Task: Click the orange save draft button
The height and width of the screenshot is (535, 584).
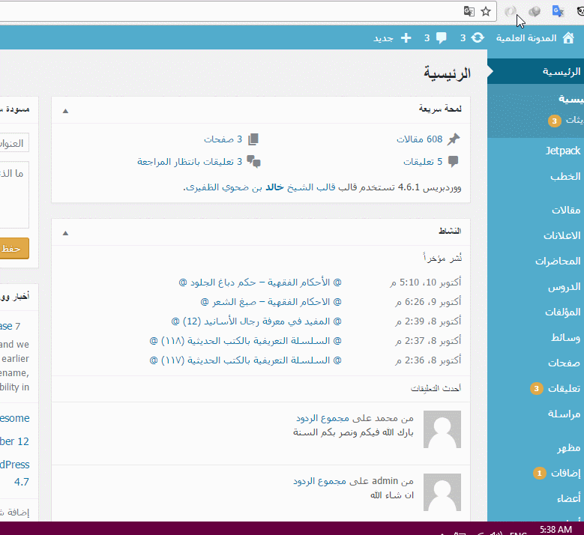Action: pos(15,248)
